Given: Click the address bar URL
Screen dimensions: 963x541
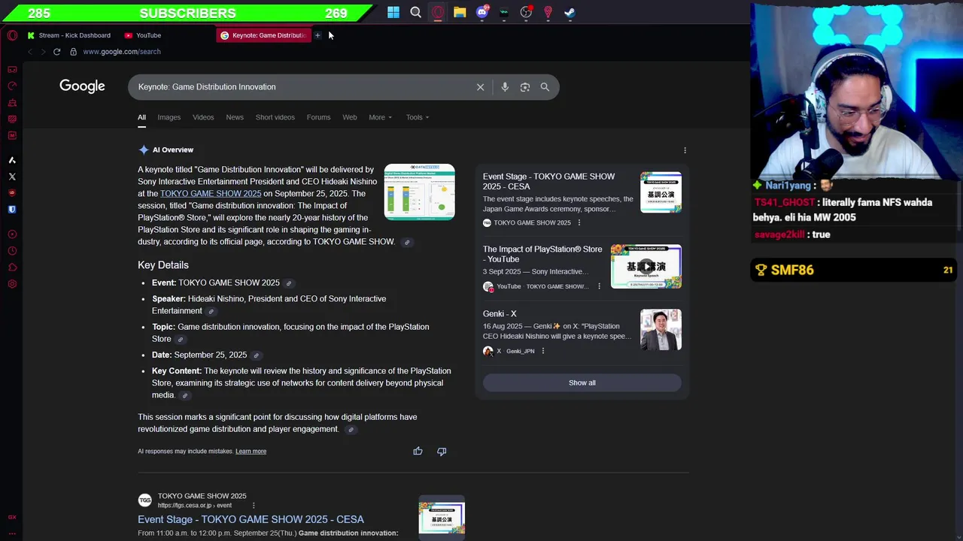Looking at the screenshot, I should point(122,52).
